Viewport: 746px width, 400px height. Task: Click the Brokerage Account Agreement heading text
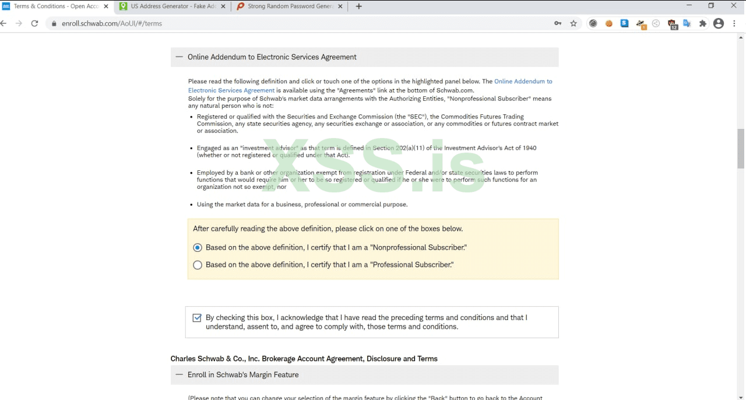pyautogui.click(x=304, y=359)
